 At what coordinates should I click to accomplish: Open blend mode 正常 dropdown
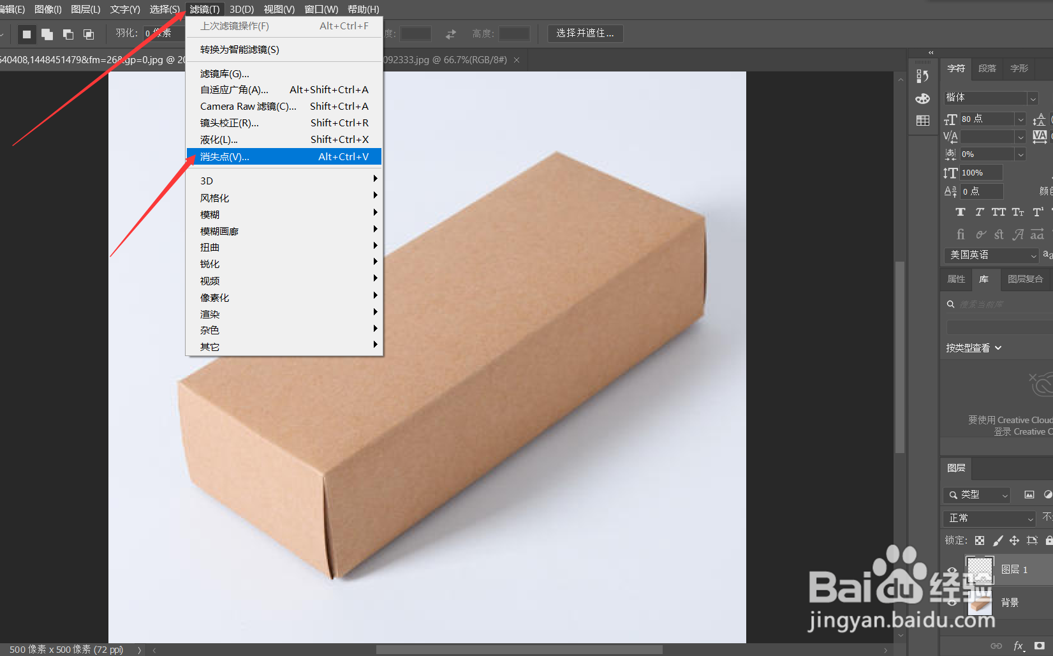[x=989, y=518]
